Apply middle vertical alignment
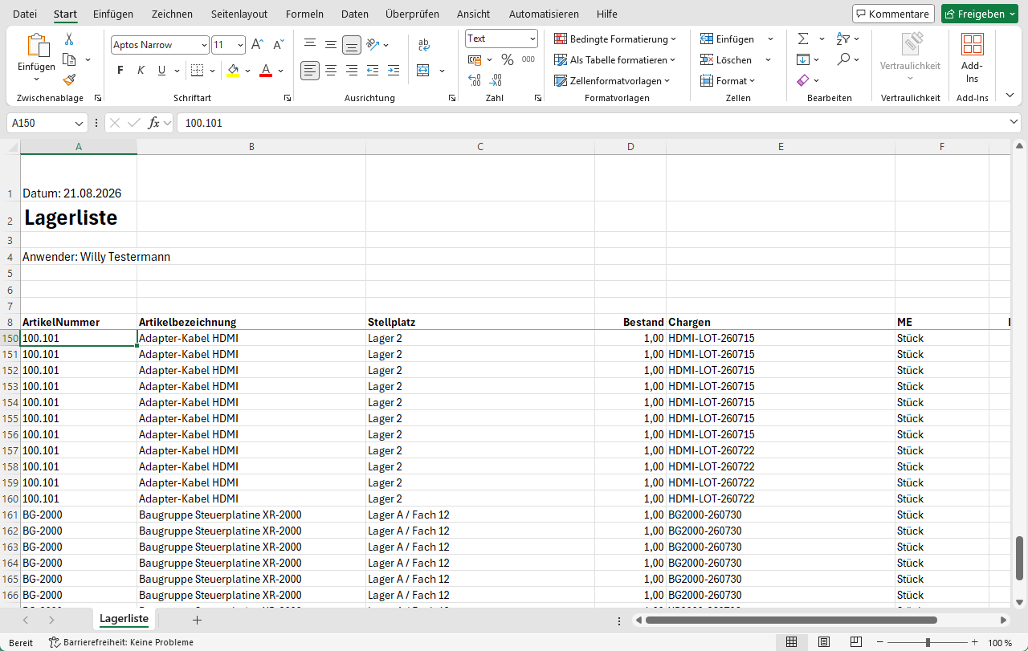 (x=331, y=45)
